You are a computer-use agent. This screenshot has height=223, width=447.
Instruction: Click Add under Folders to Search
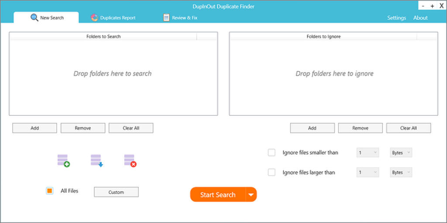35,128
